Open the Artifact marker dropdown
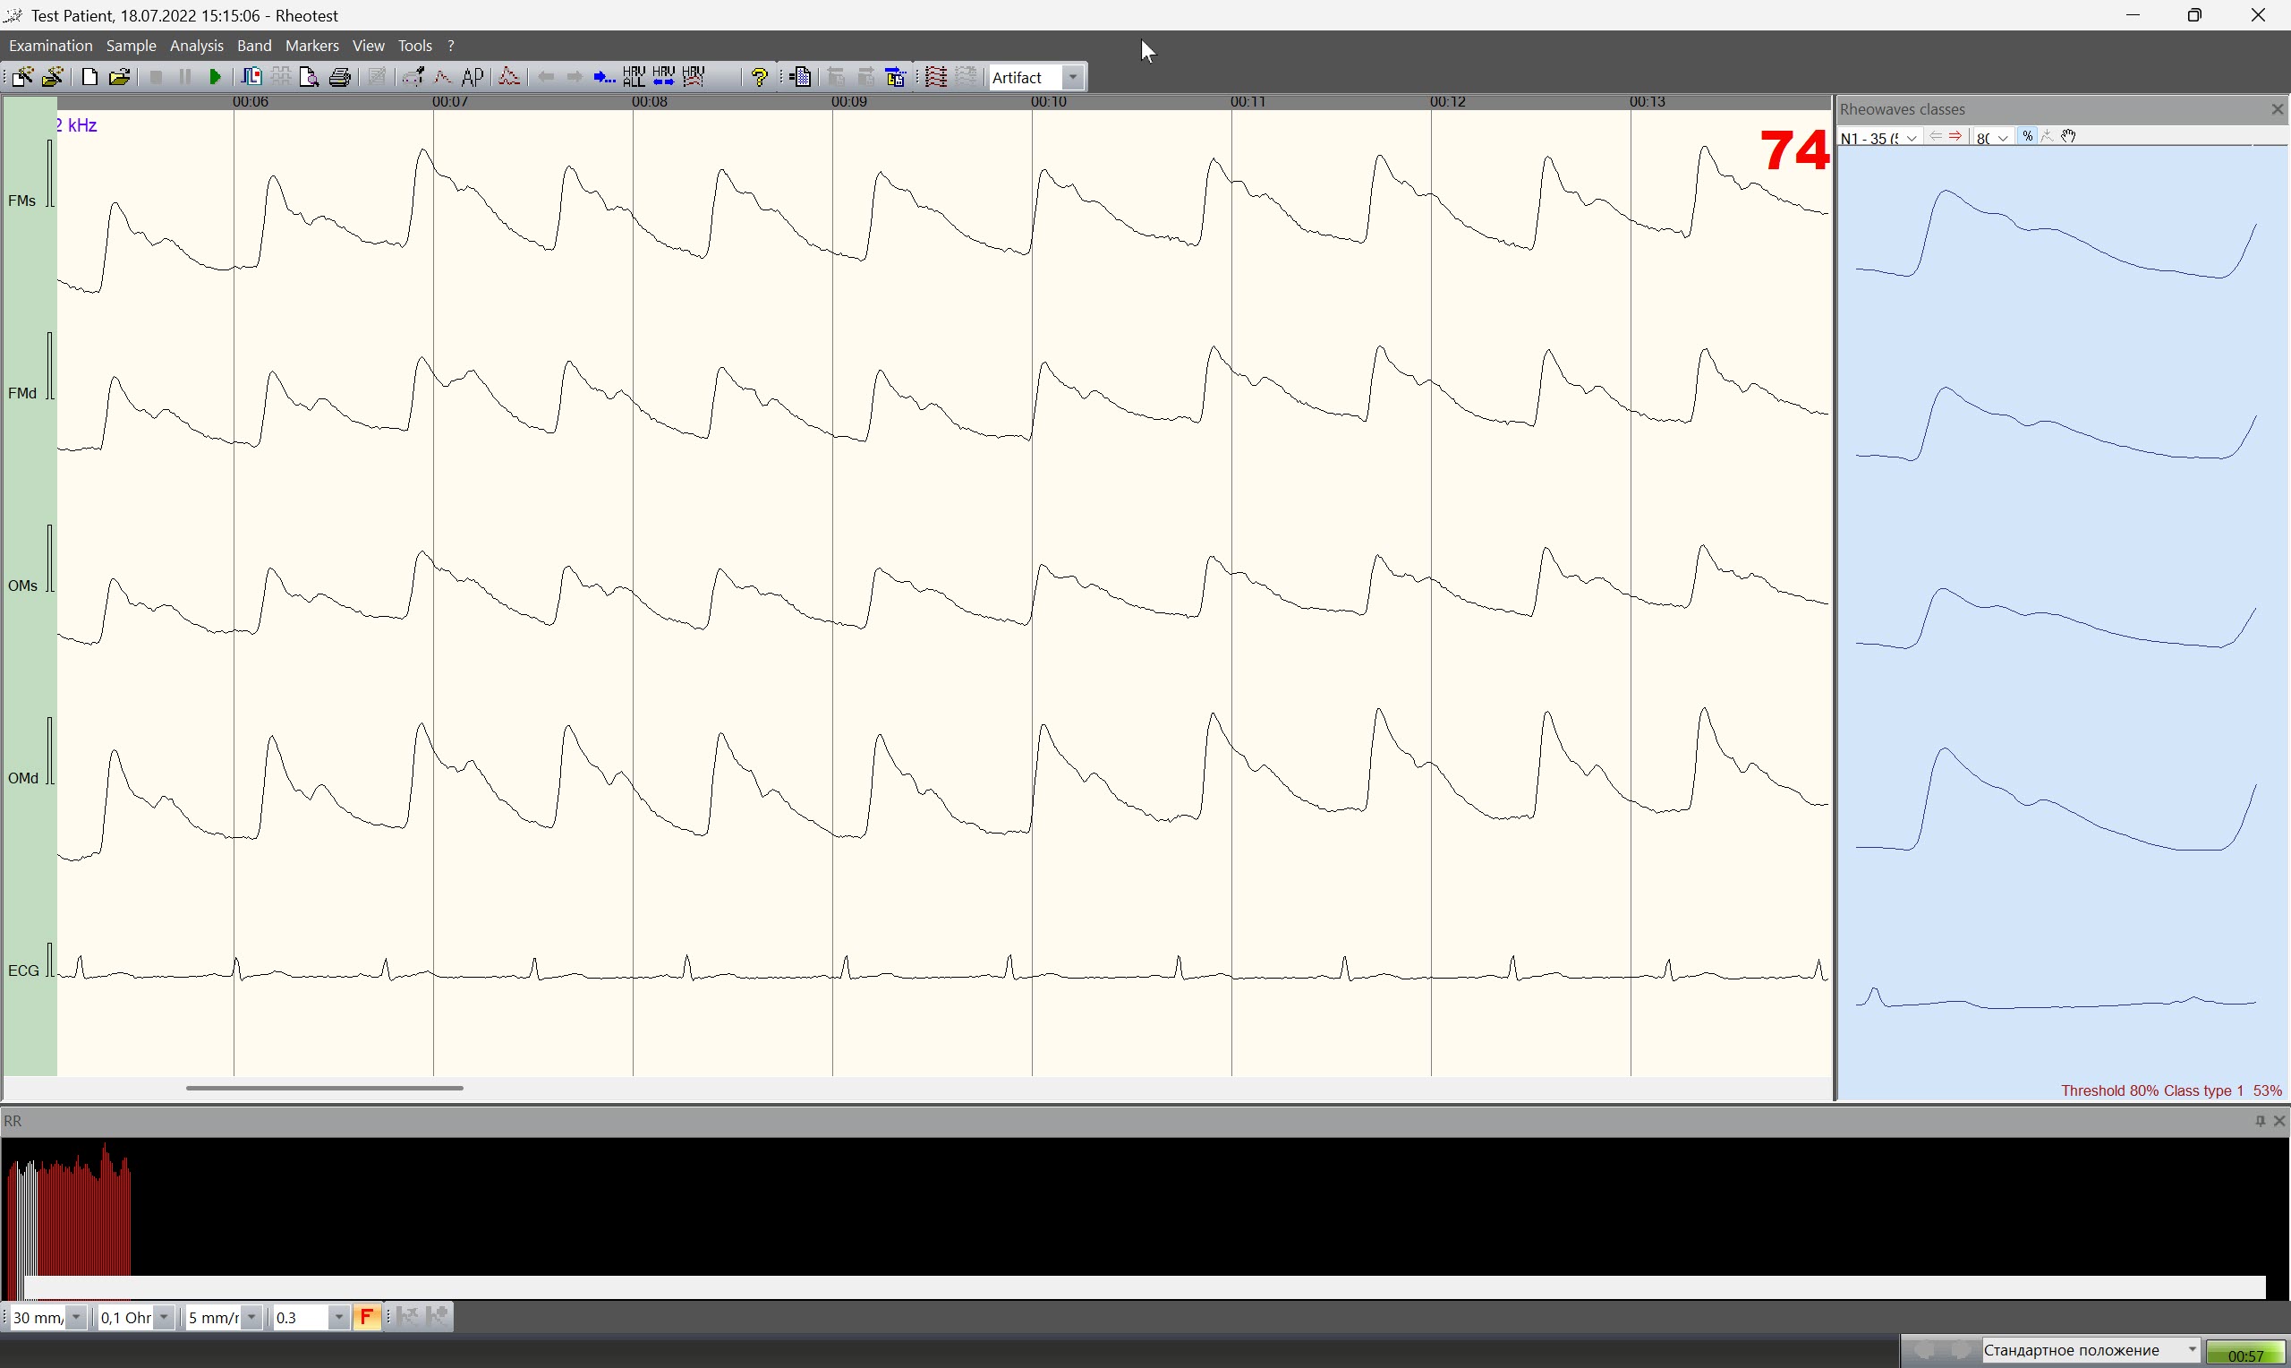This screenshot has height=1368, width=2291. click(x=1073, y=77)
